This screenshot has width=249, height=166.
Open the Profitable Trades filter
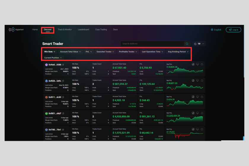click(x=128, y=52)
